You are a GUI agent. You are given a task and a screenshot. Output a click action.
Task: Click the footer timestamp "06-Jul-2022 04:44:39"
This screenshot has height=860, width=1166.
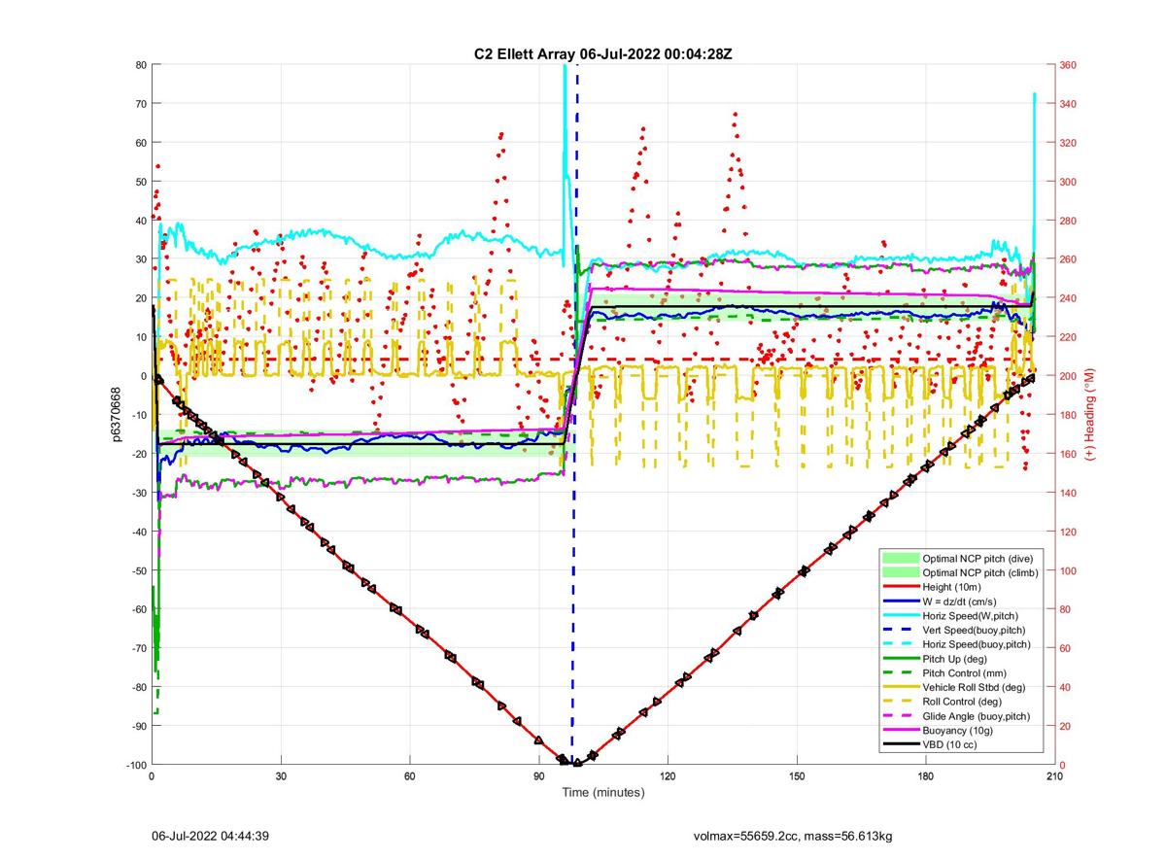pyautogui.click(x=210, y=836)
